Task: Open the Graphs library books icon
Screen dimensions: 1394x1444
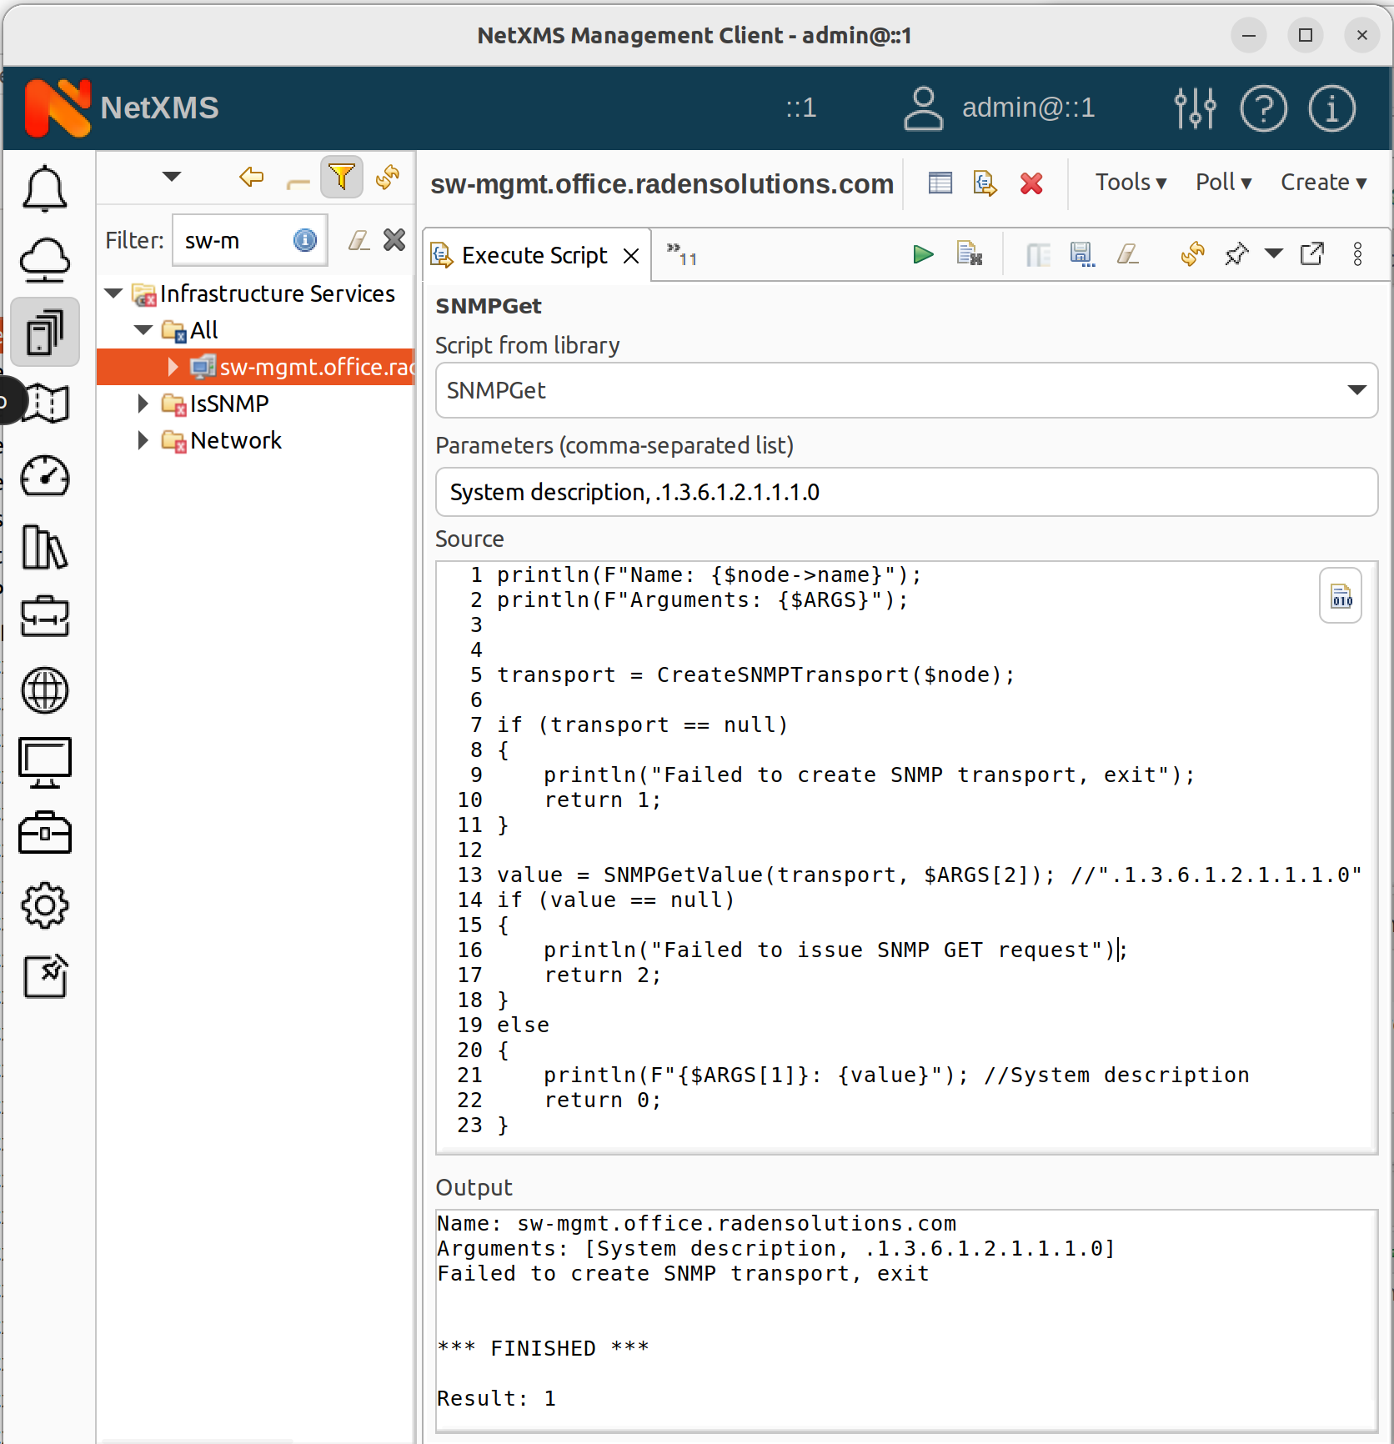Action: tap(45, 547)
